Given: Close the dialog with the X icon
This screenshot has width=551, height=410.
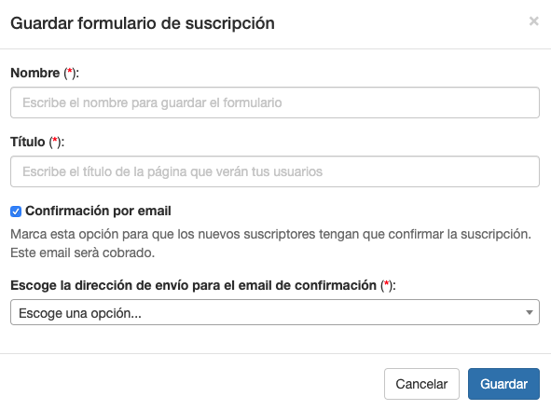Looking at the screenshot, I should pos(534,21).
